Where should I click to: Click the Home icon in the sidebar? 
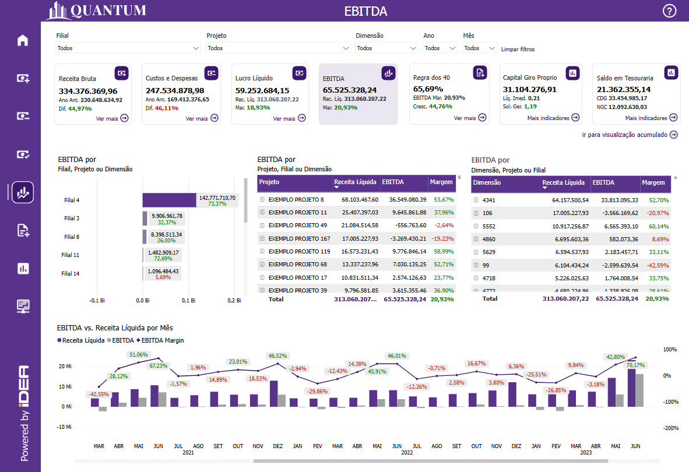pyautogui.click(x=23, y=40)
